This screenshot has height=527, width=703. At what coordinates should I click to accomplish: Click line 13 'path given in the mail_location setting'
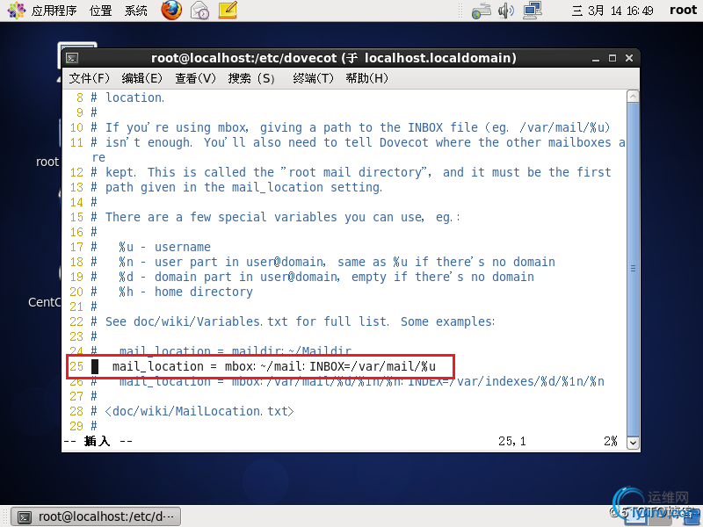click(244, 187)
